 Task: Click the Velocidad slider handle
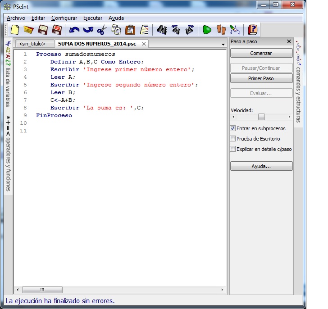(x=261, y=117)
